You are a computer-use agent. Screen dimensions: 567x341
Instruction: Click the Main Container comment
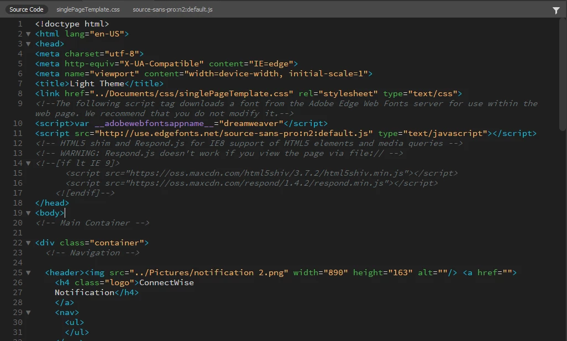click(x=92, y=223)
